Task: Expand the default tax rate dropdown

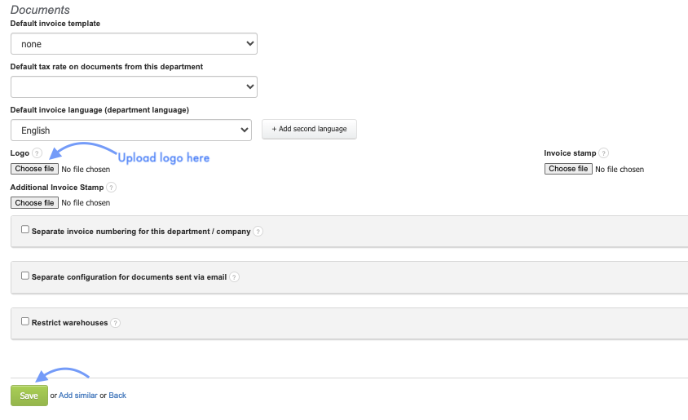Action: pos(134,86)
